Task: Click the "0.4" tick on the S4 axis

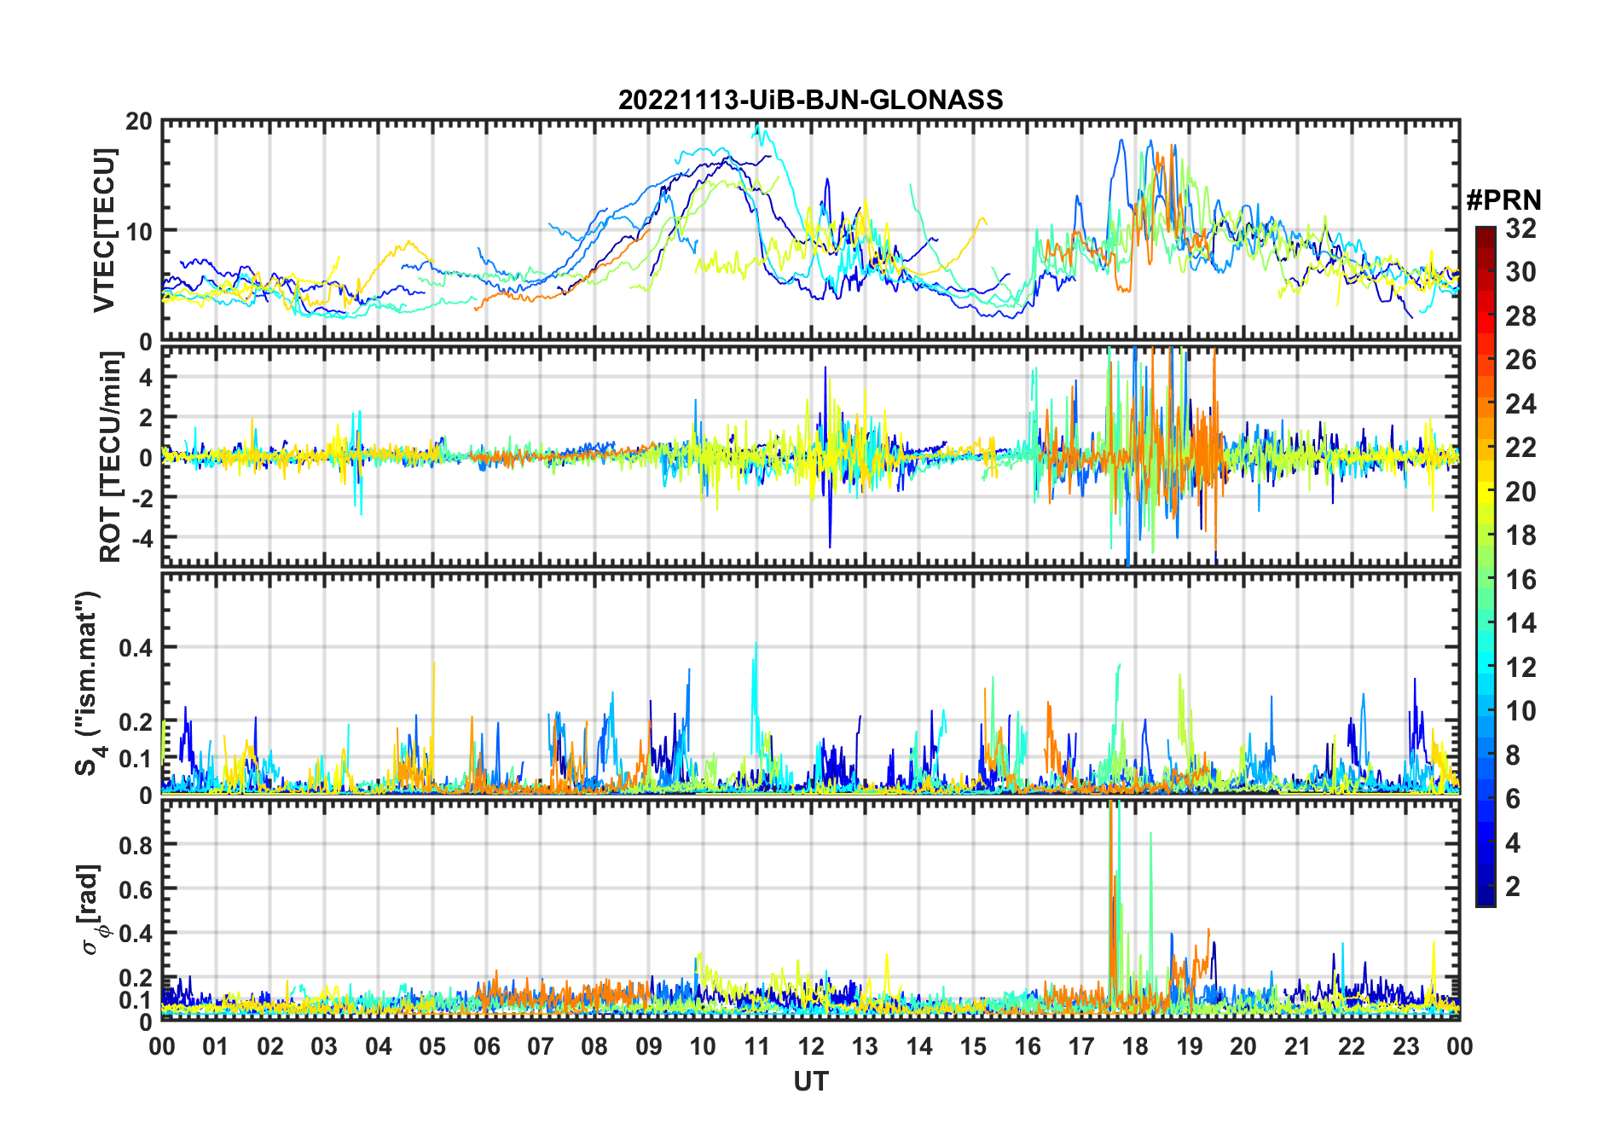Action: click(136, 648)
